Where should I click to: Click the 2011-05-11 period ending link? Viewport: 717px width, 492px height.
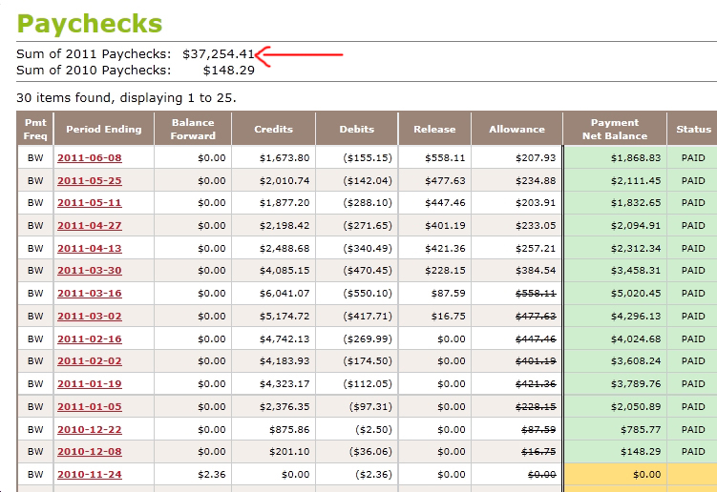click(89, 203)
